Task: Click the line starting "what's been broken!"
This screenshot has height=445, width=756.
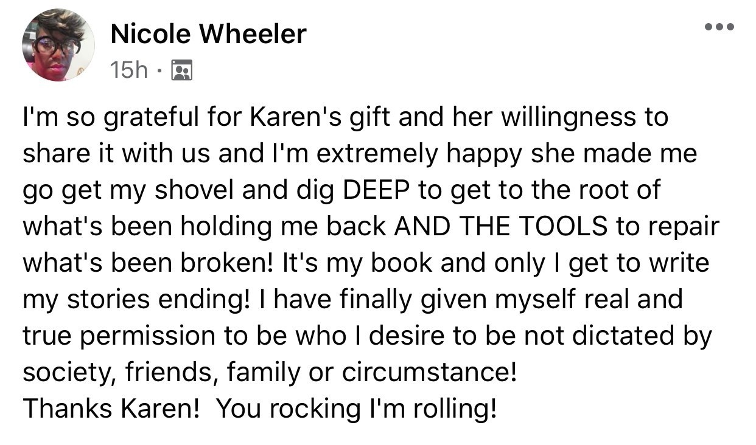Action: click(366, 263)
